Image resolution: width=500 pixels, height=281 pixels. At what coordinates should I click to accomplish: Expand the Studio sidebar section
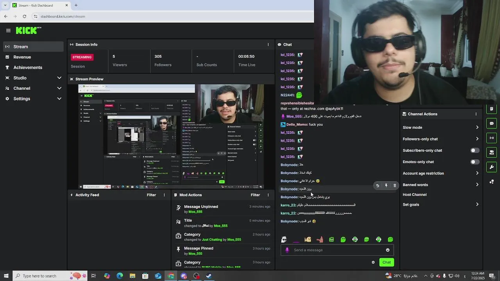(59, 78)
